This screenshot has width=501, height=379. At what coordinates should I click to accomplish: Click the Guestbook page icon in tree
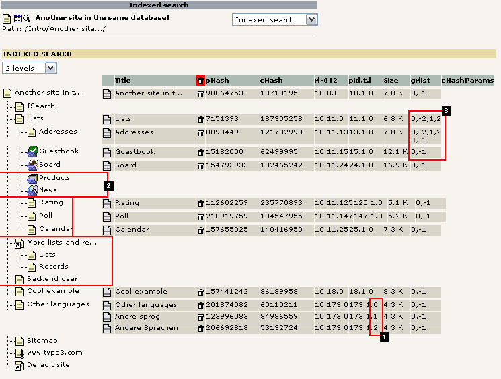(x=32, y=151)
